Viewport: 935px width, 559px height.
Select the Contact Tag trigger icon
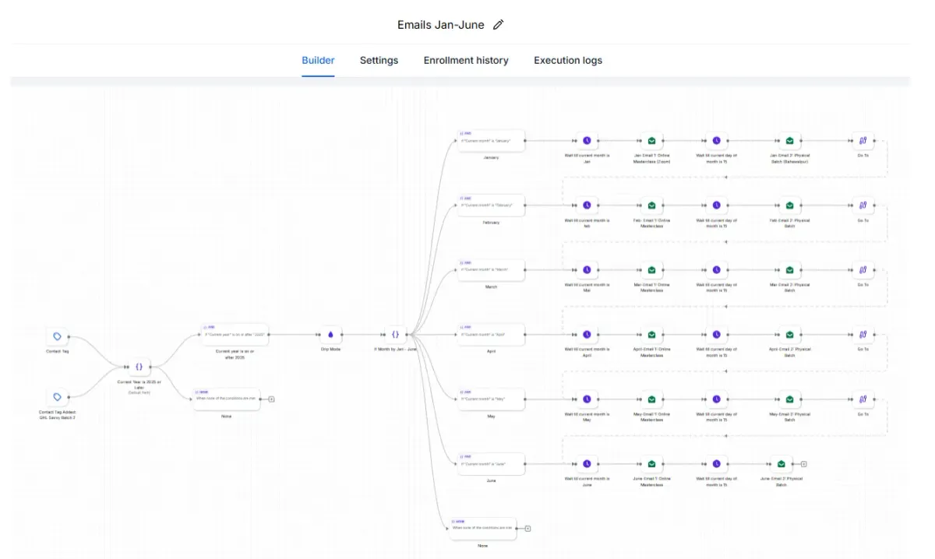click(57, 336)
